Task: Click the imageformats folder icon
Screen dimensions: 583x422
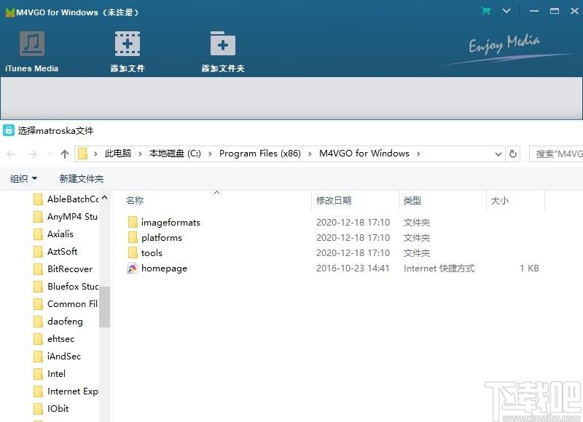Action: pos(133,222)
